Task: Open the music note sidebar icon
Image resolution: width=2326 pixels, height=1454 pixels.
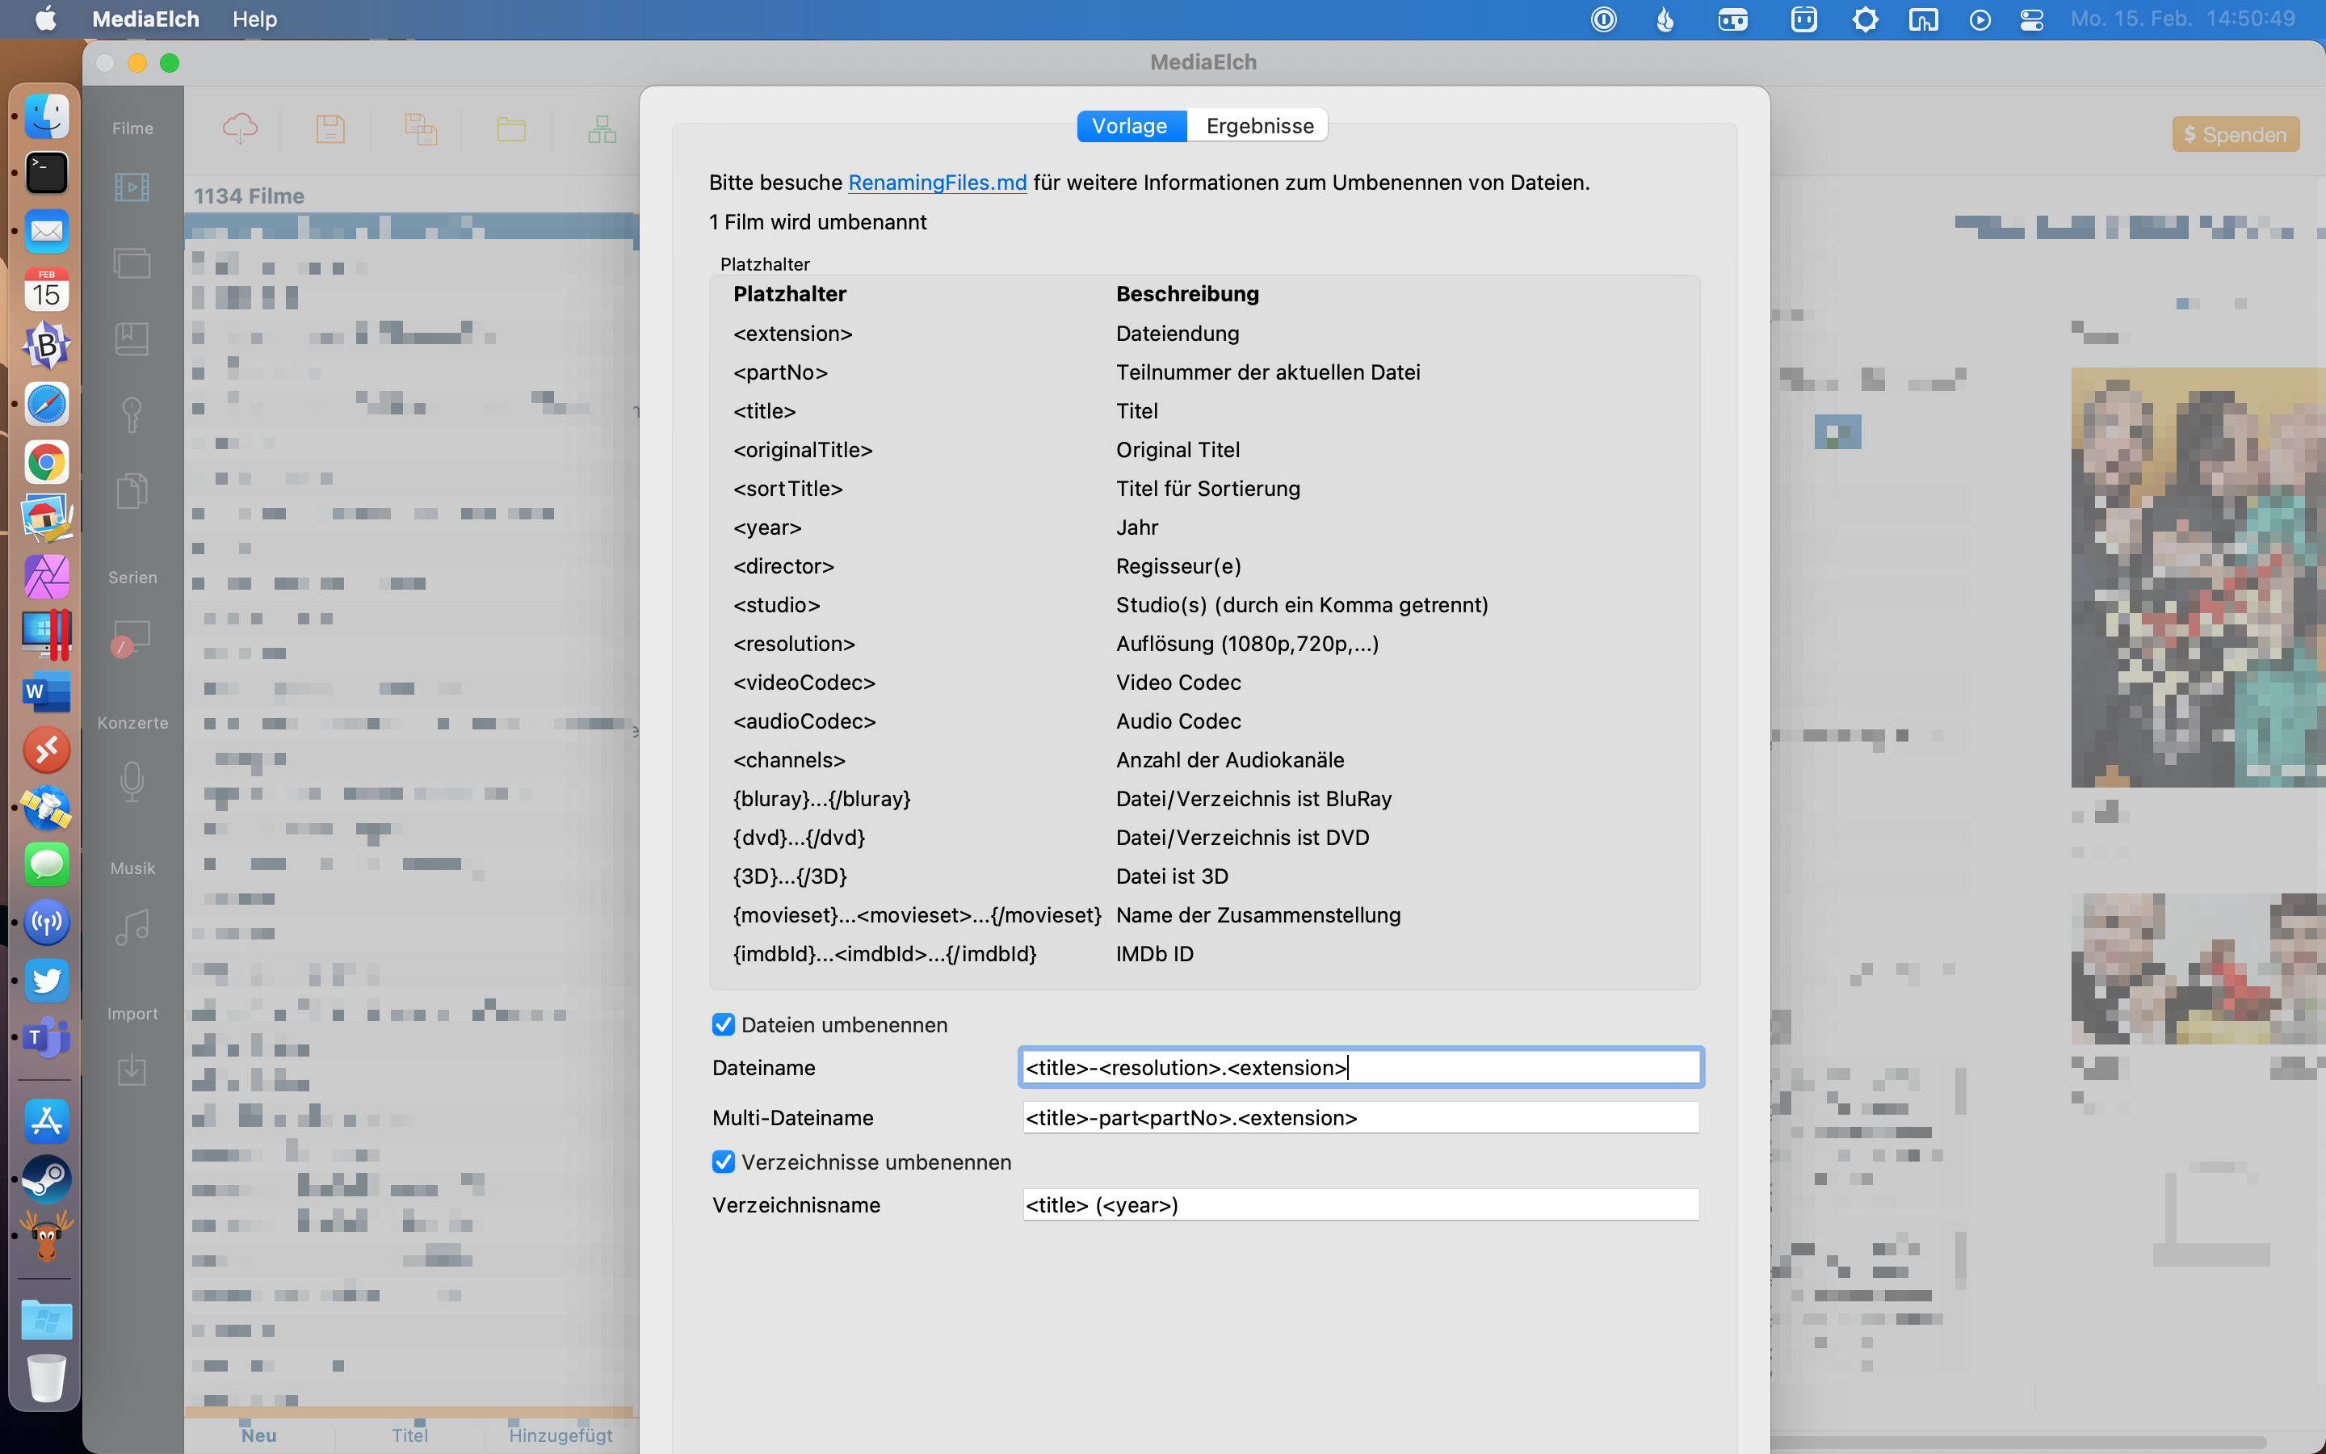Action: (x=132, y=927)
